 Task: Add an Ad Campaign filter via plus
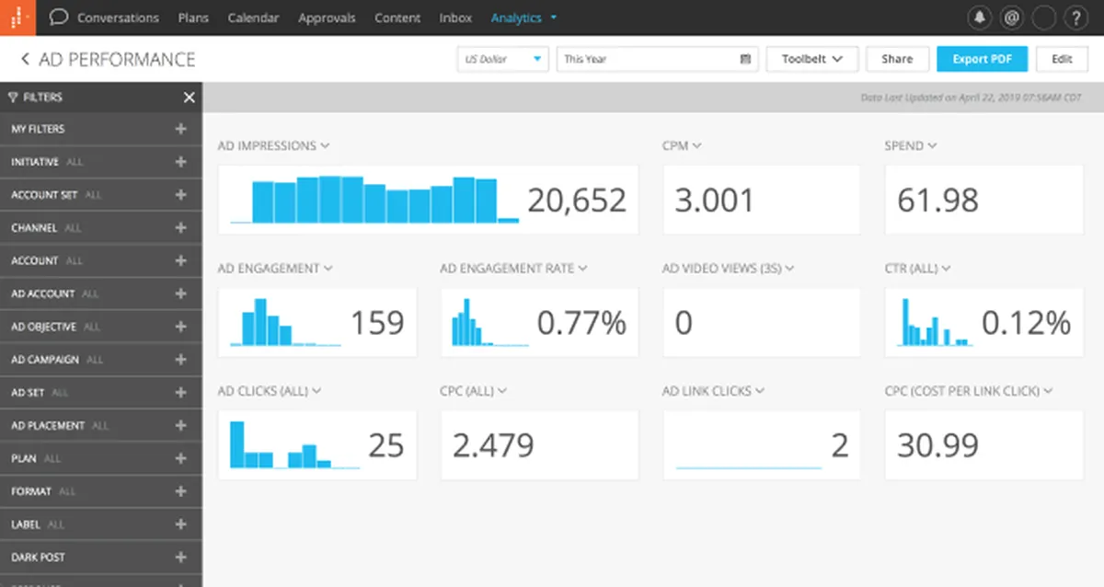(180, 360)
